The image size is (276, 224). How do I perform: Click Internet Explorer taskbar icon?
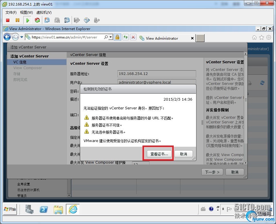tap(73, 209)
